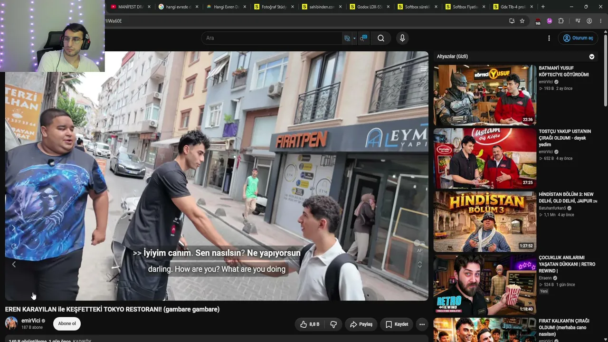Screen dimensions: 608x342
Task: Open the BATMAN'I YUSUF KÖFTECİ video thumbnail
Action: [484, 95]
